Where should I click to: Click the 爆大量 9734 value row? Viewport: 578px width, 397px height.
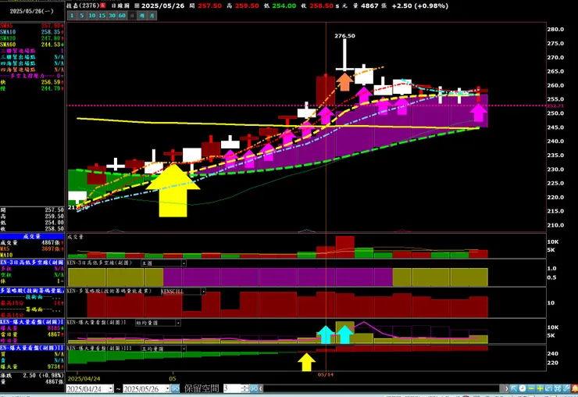(x=32, y=367)
